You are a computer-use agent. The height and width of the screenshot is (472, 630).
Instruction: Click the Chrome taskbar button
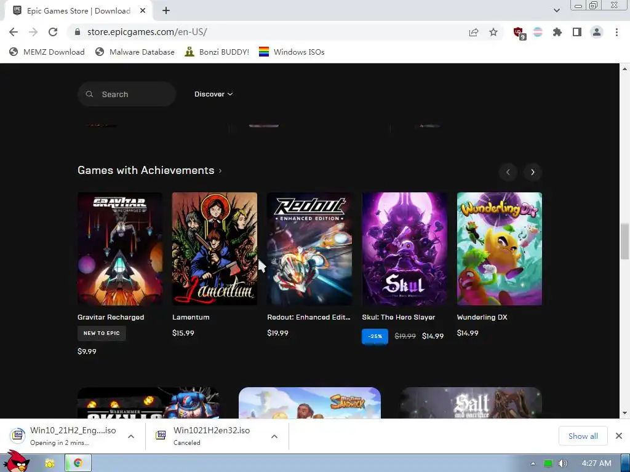click(78, 463)
